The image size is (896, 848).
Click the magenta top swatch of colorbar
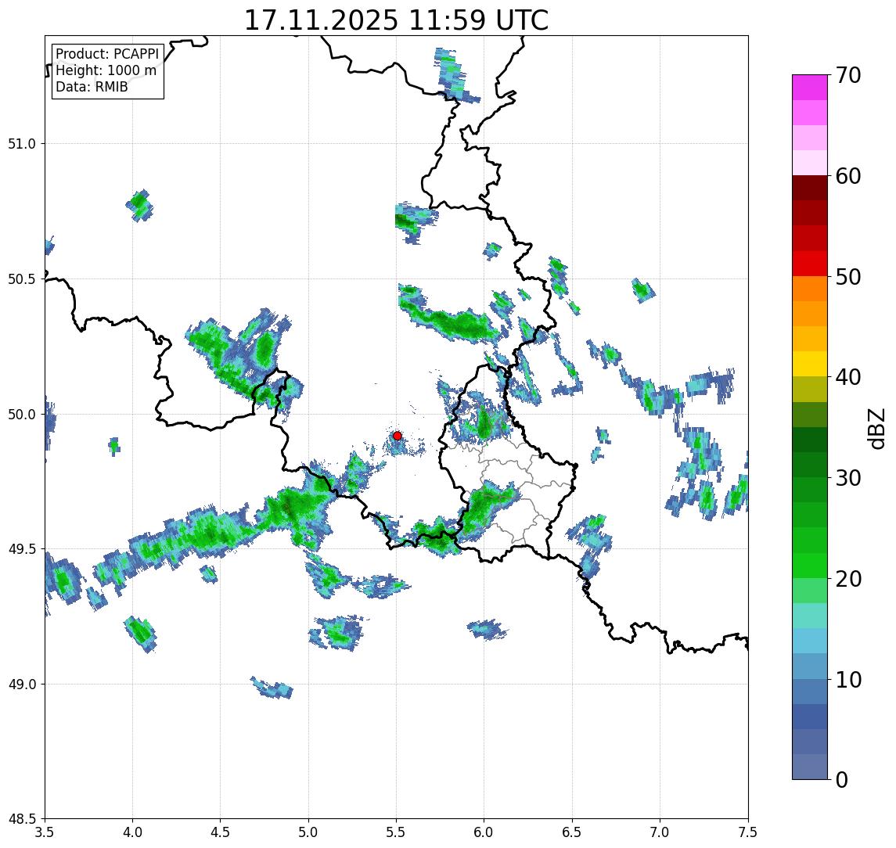tap(810, 88)
